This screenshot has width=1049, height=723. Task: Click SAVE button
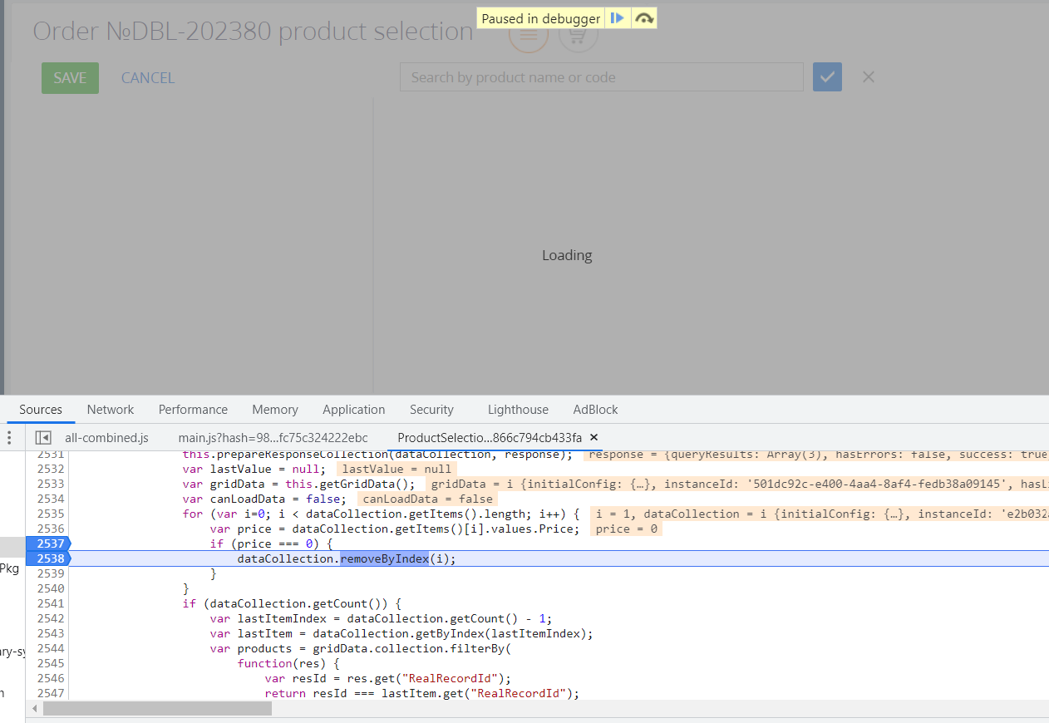click(70, 78)
